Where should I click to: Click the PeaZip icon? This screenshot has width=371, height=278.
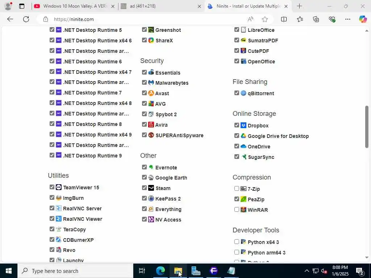[243, 199]
